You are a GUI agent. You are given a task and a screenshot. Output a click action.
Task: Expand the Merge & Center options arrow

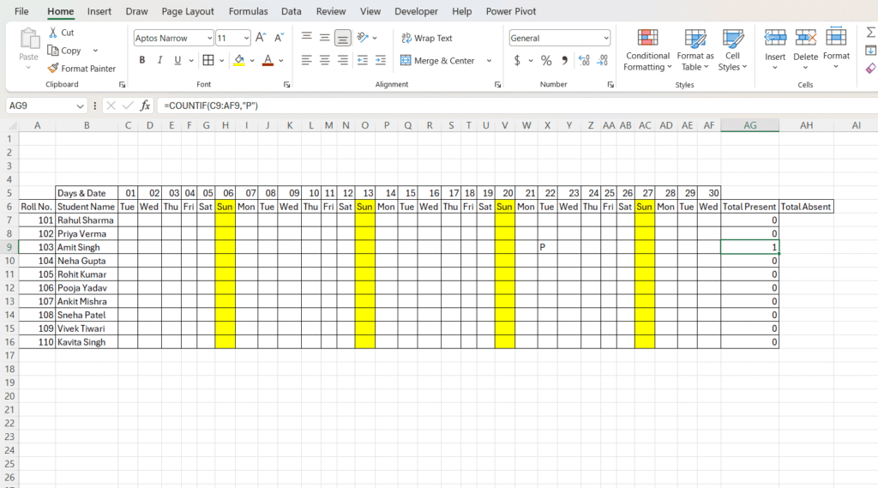(x=489, y=61)
